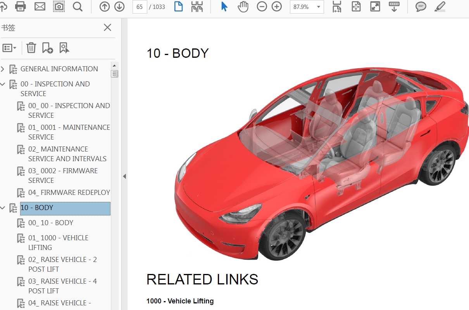Close the bookmarks panel

pyautogui.click(x=107, y=28)
